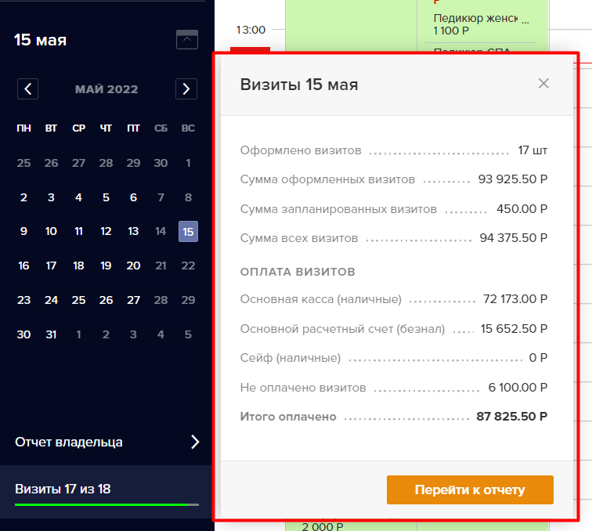The width and height of the screenshot is (592, 531).
Task: Open the Отчет владельца chevron arrow
Action: [x=195, y=442]
